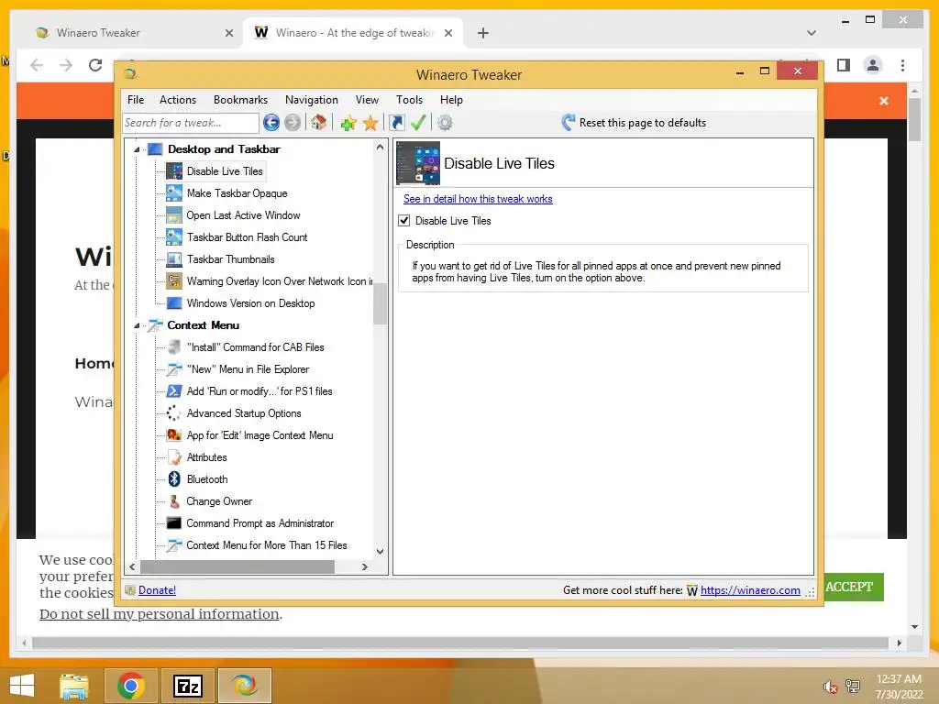Open File Explorer from taskbar
The height and width of the screenshot is (704, 939).
[74, 686]
